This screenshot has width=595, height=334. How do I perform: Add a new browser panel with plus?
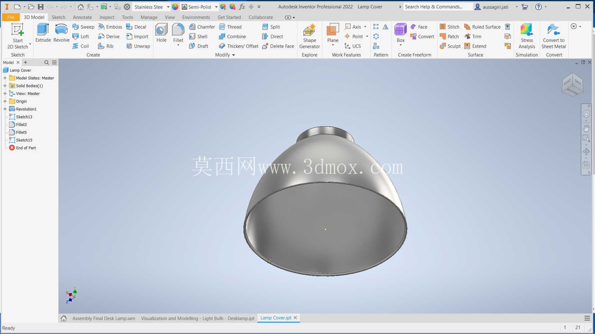click(25, 62)
